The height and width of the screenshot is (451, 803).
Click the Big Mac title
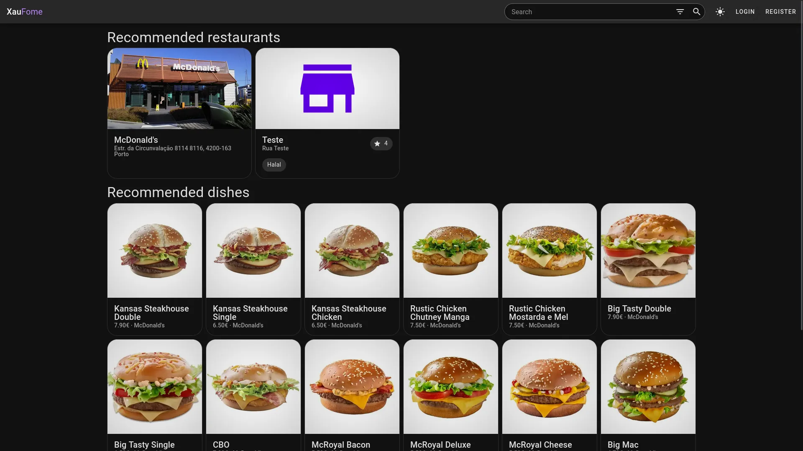tap(623, 445)
